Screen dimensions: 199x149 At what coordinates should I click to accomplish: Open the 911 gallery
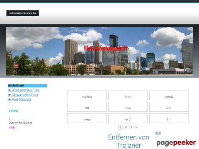click(x=169, y=118)
